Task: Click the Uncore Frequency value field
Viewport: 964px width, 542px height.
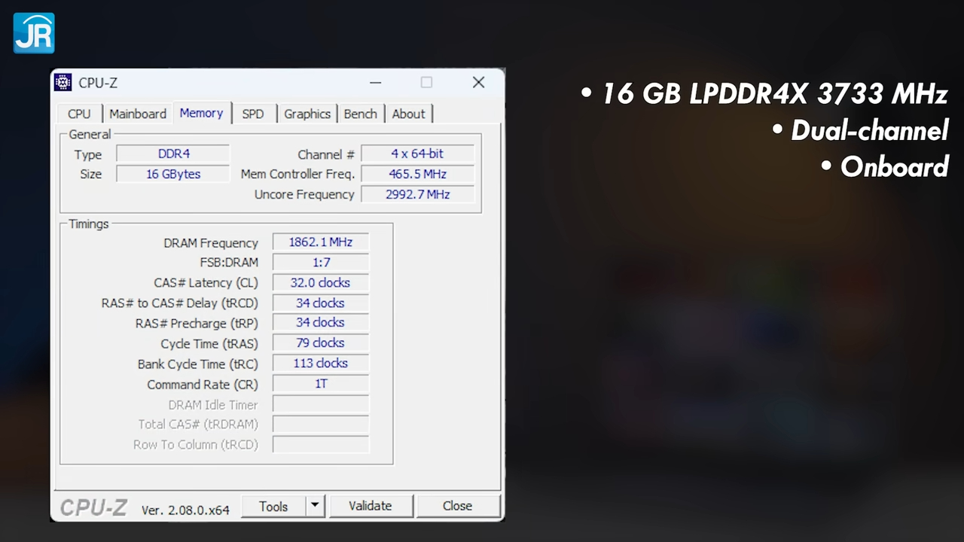Action: [x=417, y=194]
